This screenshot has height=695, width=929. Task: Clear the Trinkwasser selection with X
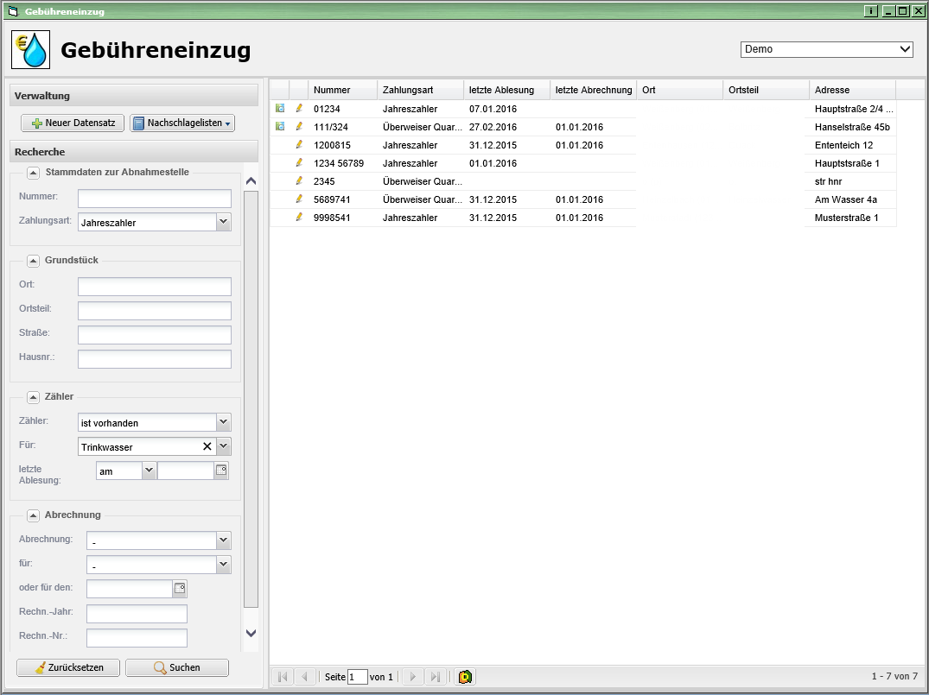(x=207, y=446)
